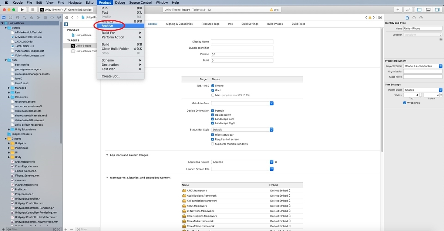Image resolution: width=444 pixels, height=231 pixels.
Task: Toggle the Upside Down orientation checkbox
Action: (213, 115)
